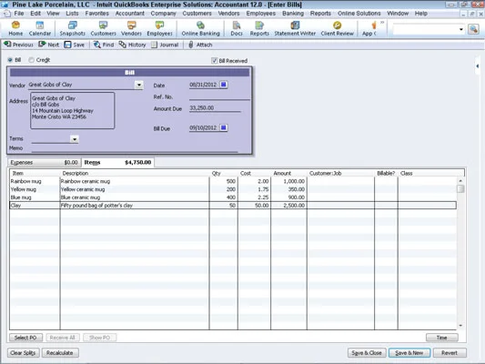Open the transaction Journal
485x364 pixels.
tap(165, 45)
